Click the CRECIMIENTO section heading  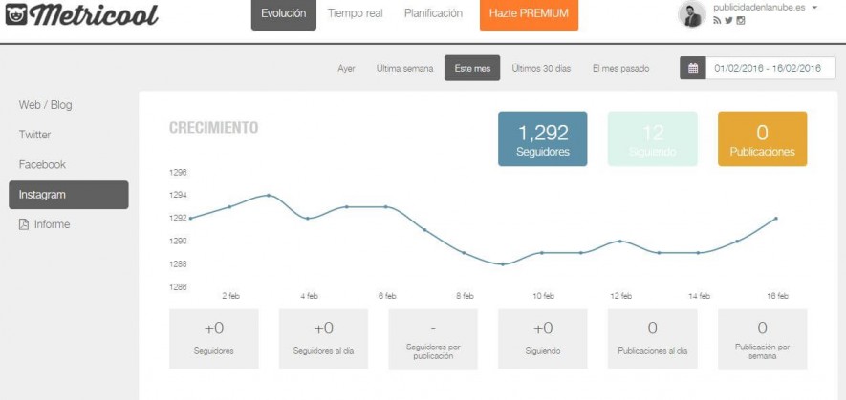(214, 128)
